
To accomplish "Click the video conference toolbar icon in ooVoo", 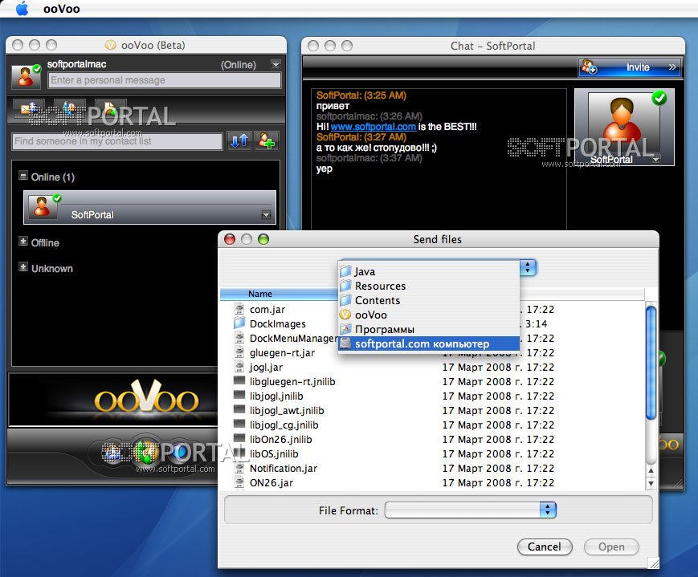I will [69, 108].
